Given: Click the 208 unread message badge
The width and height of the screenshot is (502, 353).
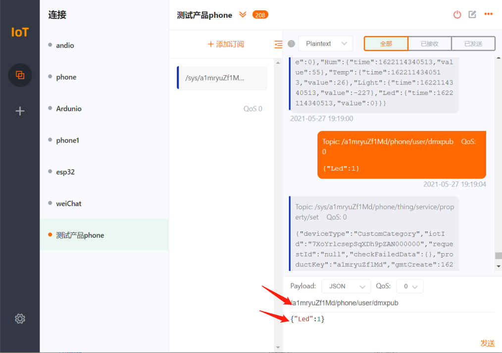Looking at the screenshot, I should [x=260, y=15].
